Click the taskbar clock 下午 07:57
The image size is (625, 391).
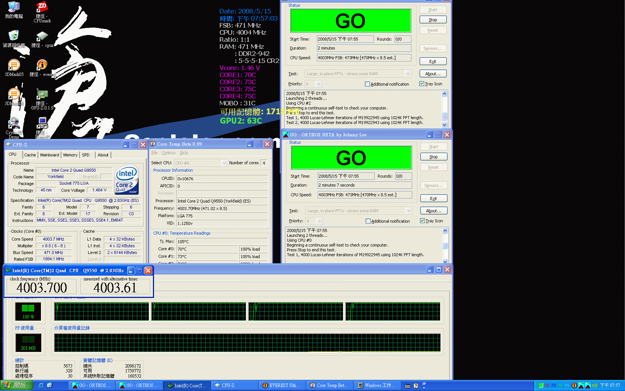(610, 385)
